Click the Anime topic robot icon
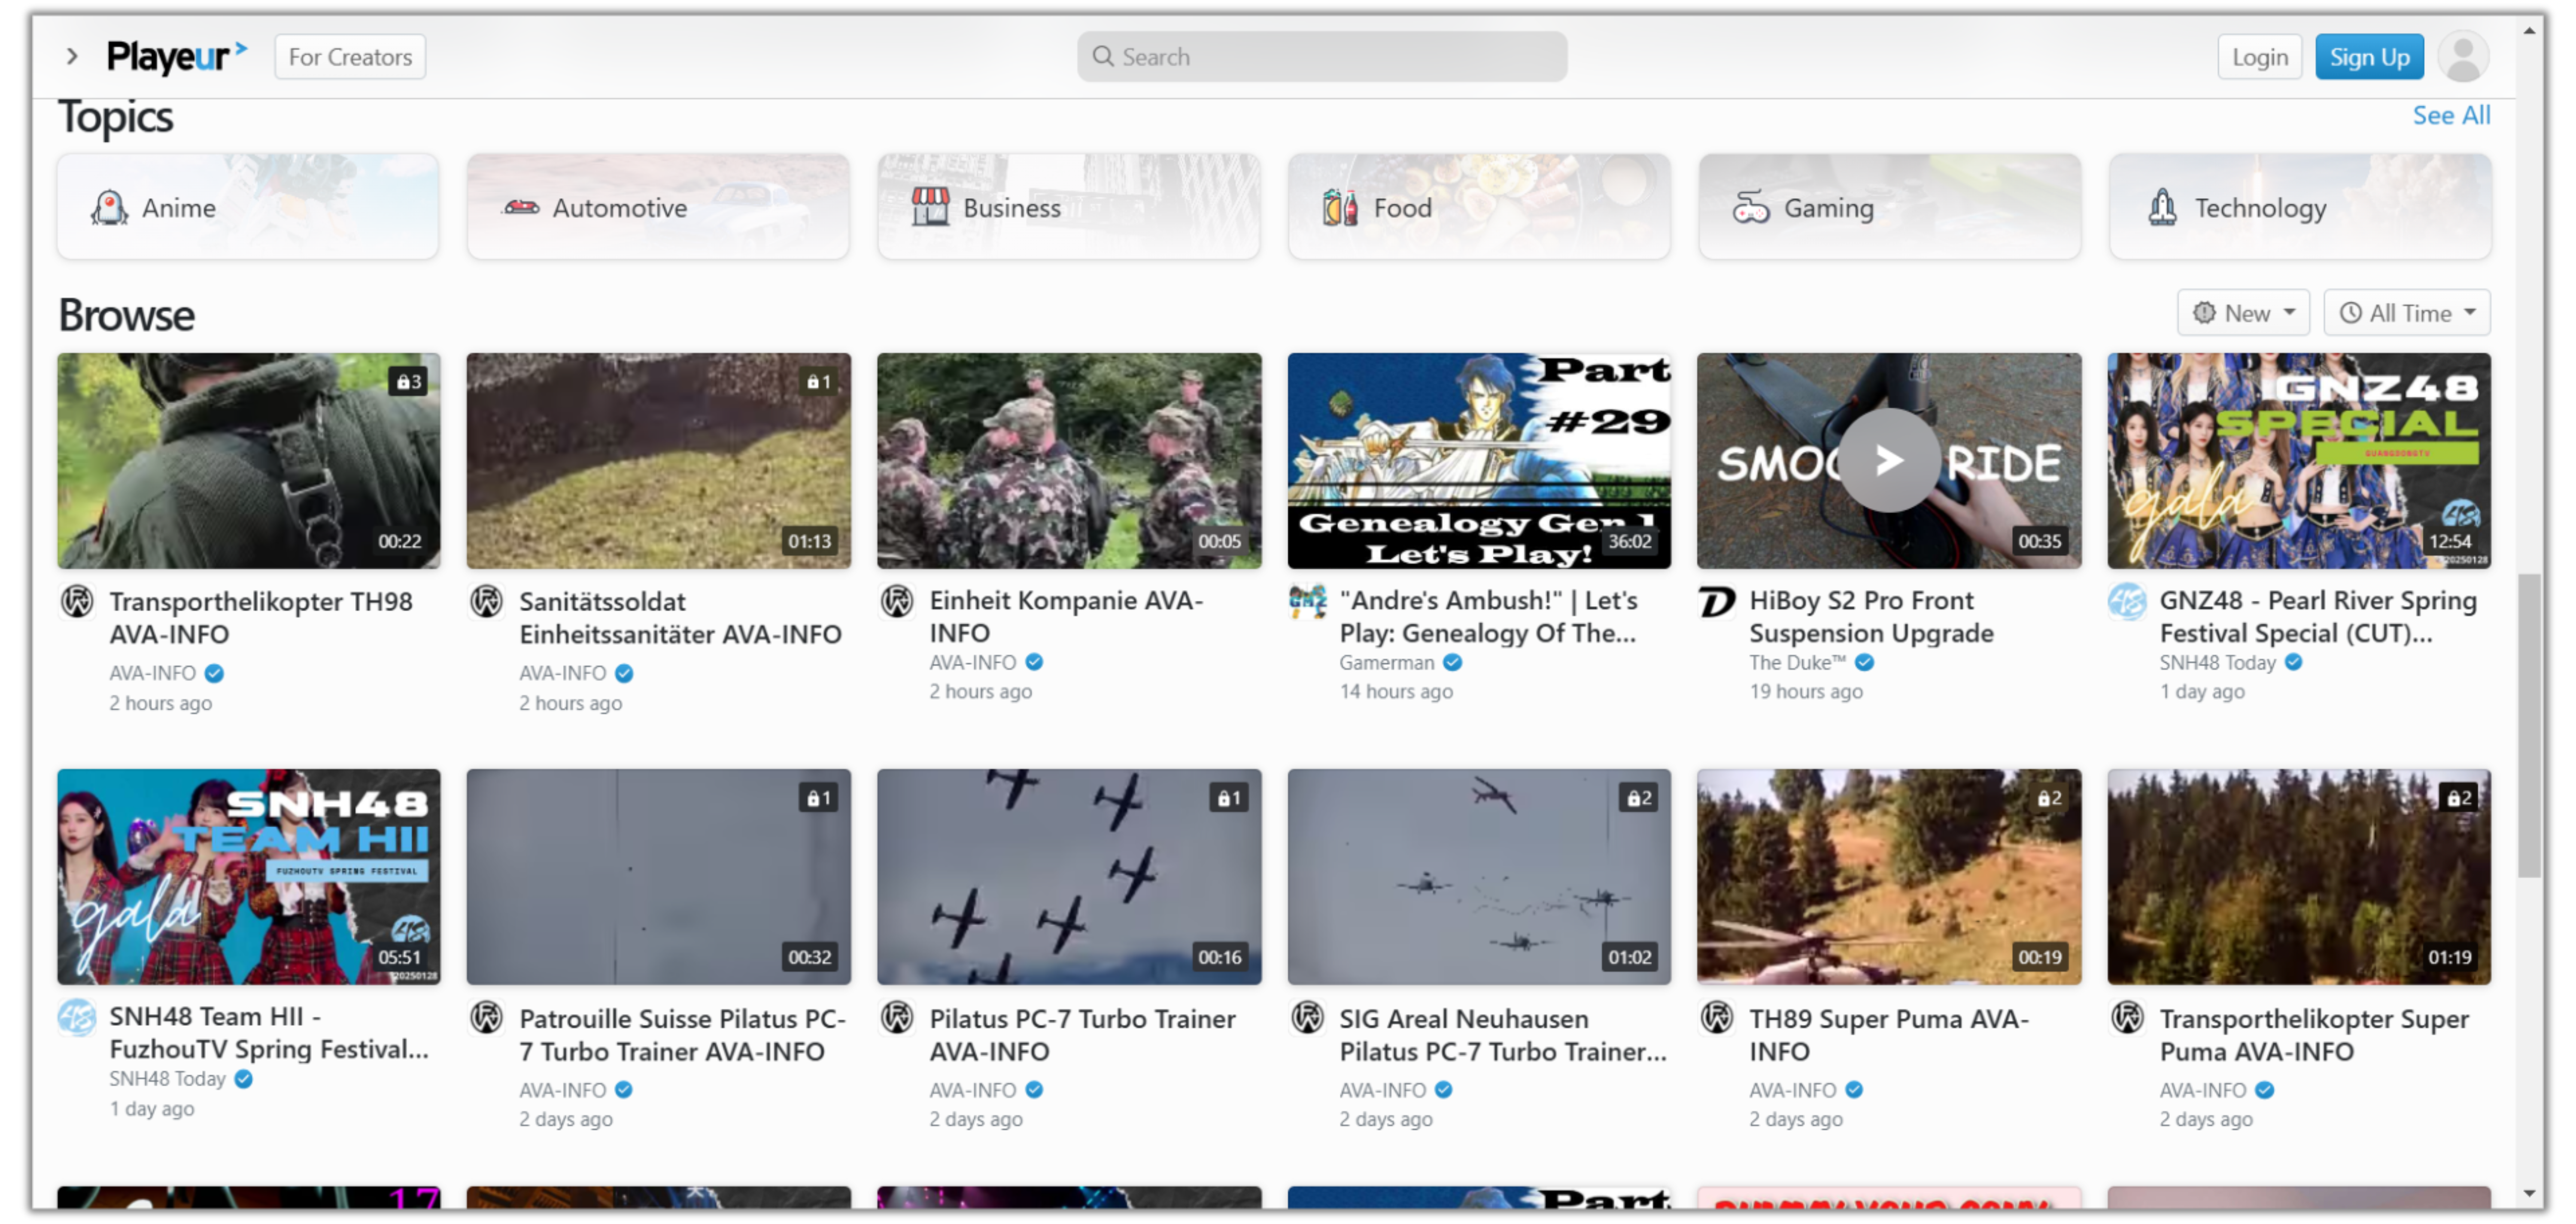 point(109,207)
